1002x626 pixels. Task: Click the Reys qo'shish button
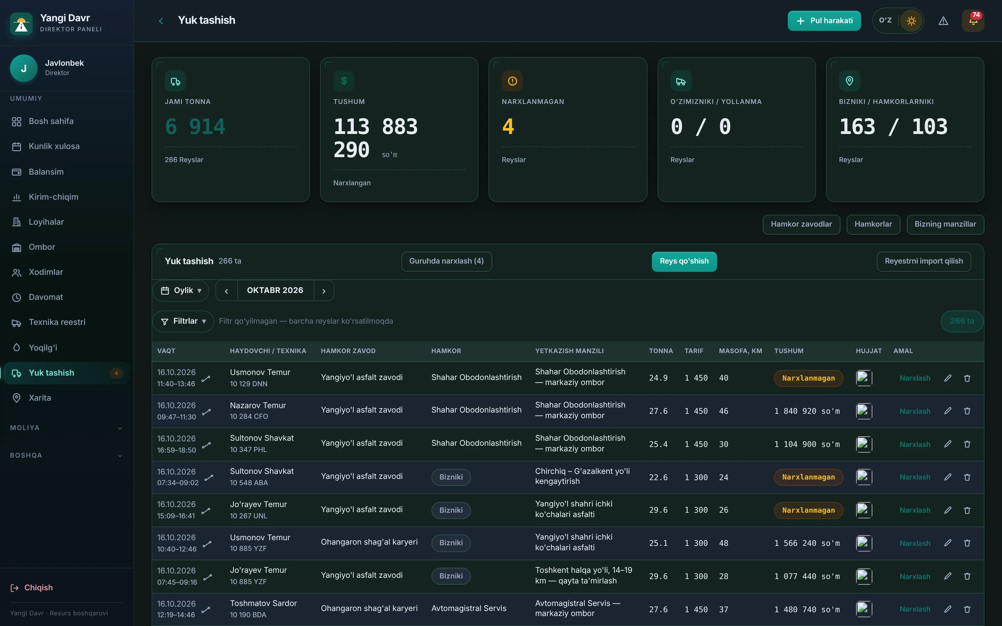684,261
